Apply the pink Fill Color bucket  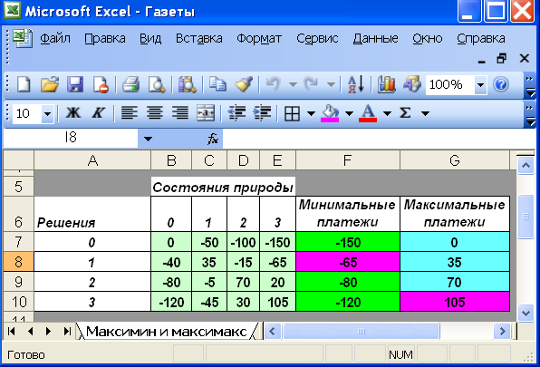click(x=330, y=113)
